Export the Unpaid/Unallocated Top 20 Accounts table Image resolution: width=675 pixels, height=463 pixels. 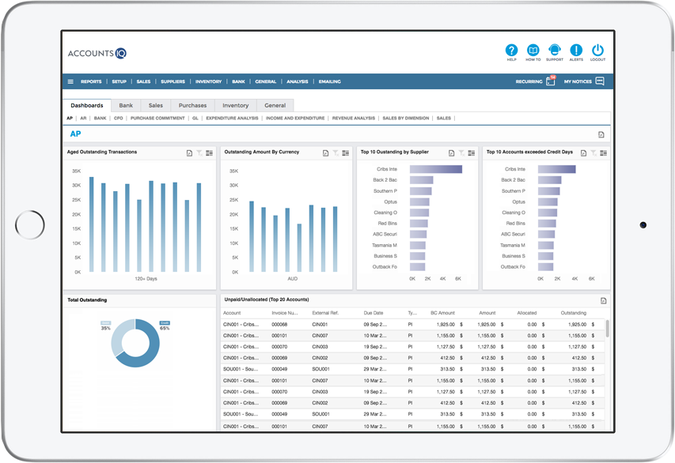pos(604,301)
